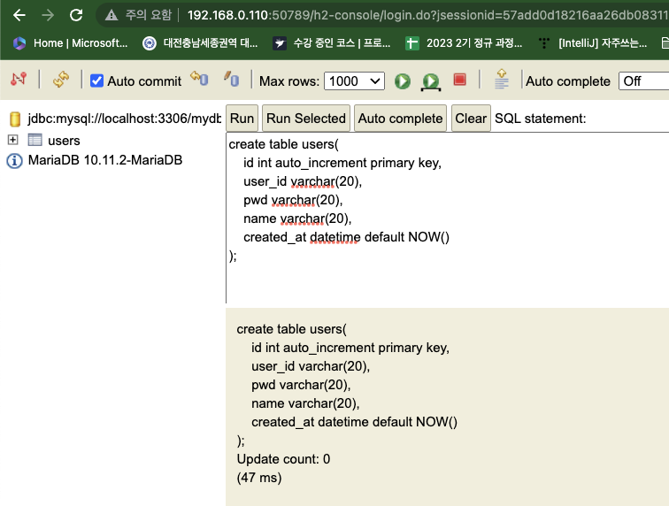Image resolution: width=669 pixels, height=506 pixels.
Task: Click the 대전충남세종권역 bookmark favicon
Action: pos(150,43)
